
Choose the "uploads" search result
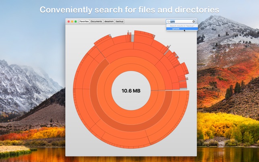[x=182, y=29]
